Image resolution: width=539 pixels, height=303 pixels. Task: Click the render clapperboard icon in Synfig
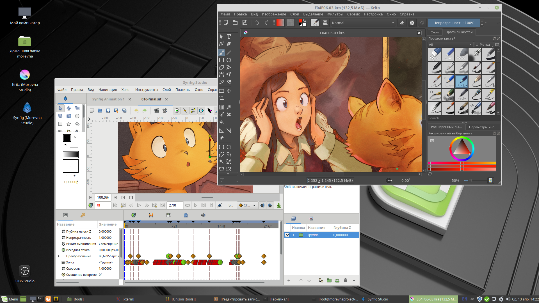(x=157, y=111)
